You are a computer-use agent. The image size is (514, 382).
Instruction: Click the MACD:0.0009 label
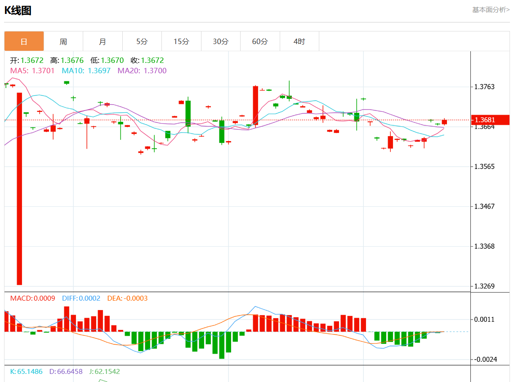(x=32, y=298)
